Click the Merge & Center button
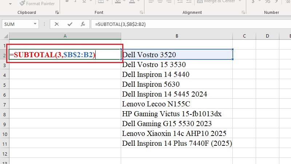 click(216, 1)
